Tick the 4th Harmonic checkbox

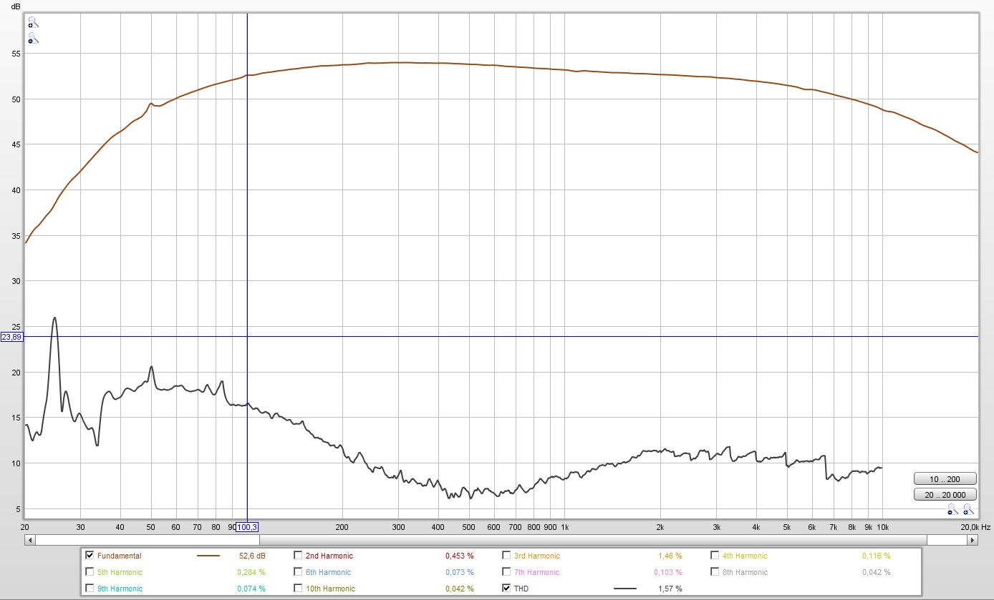pos(715,556)
